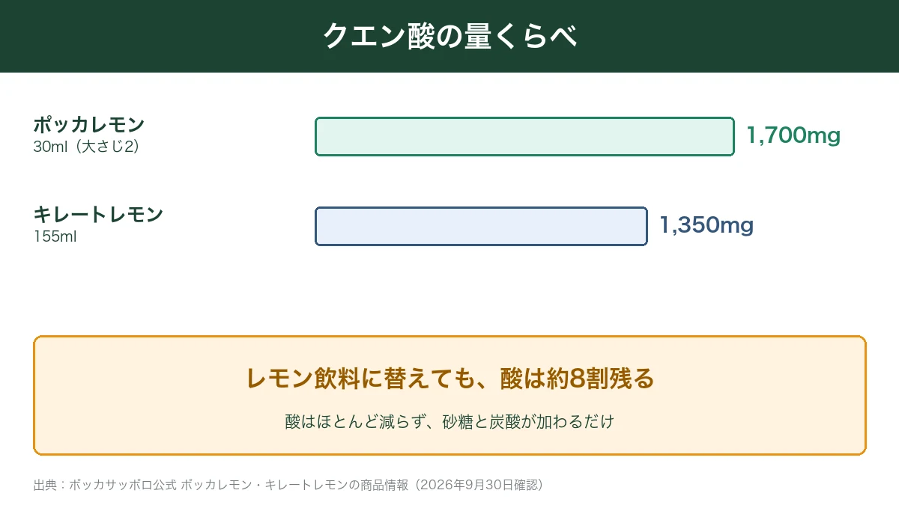Select the words 砂糖と炭酸が加わるだけ

pyautogui.click(x=528, y=422)
